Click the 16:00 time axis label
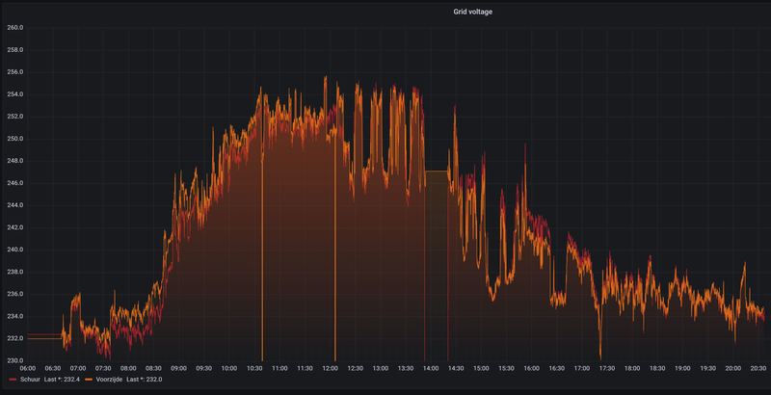 click(532, 368)
